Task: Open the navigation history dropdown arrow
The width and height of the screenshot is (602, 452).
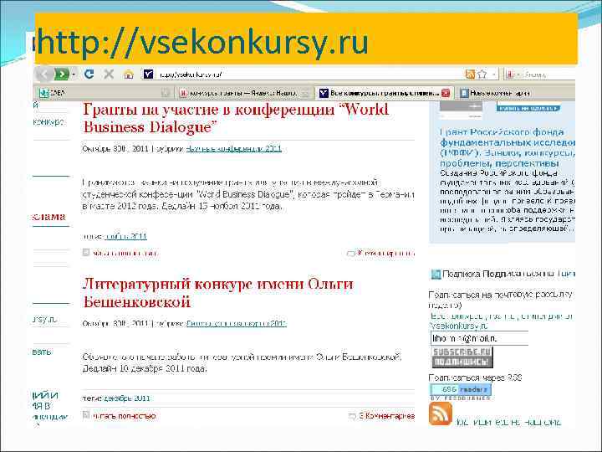Action: (74, 74)
